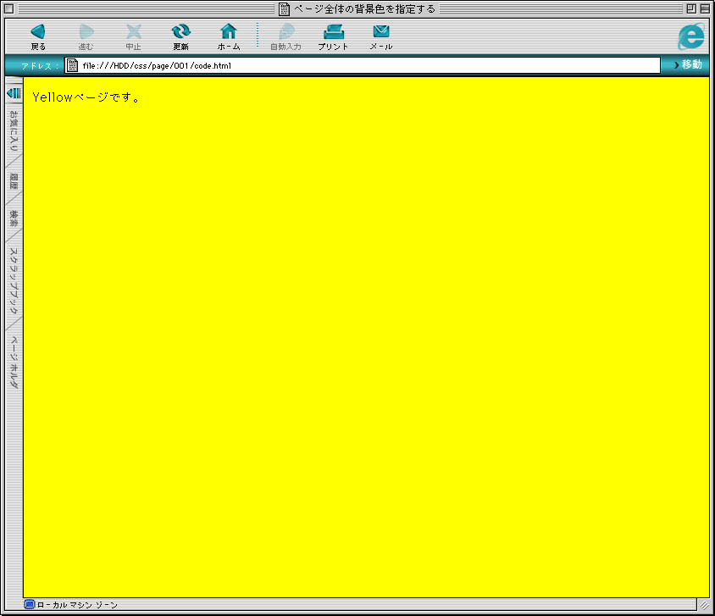
Task: Expand the 検索 (Search) side tab
Action: coord(14,218)
